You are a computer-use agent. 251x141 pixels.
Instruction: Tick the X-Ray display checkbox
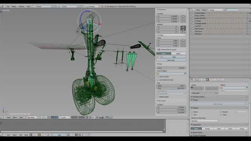coord(221,115)
